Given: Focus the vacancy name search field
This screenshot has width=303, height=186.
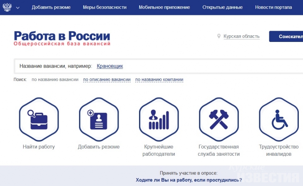Looking at the screenshot, I should (x=159, y=66).
